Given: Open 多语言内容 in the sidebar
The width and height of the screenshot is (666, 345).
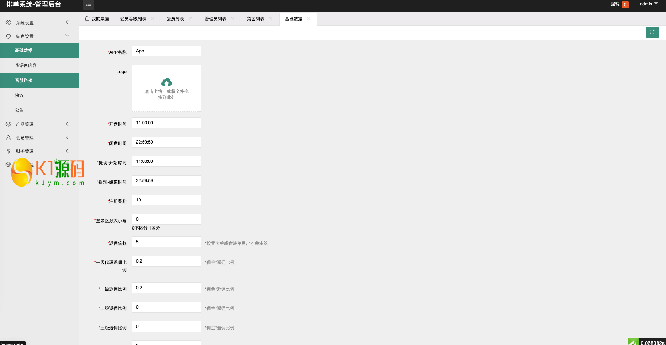Looking at the screenshot, I should [39, 66].
